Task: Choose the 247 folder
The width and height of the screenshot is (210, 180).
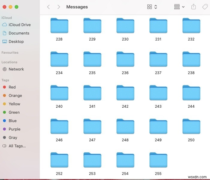Action: click(x=92, y=126)
